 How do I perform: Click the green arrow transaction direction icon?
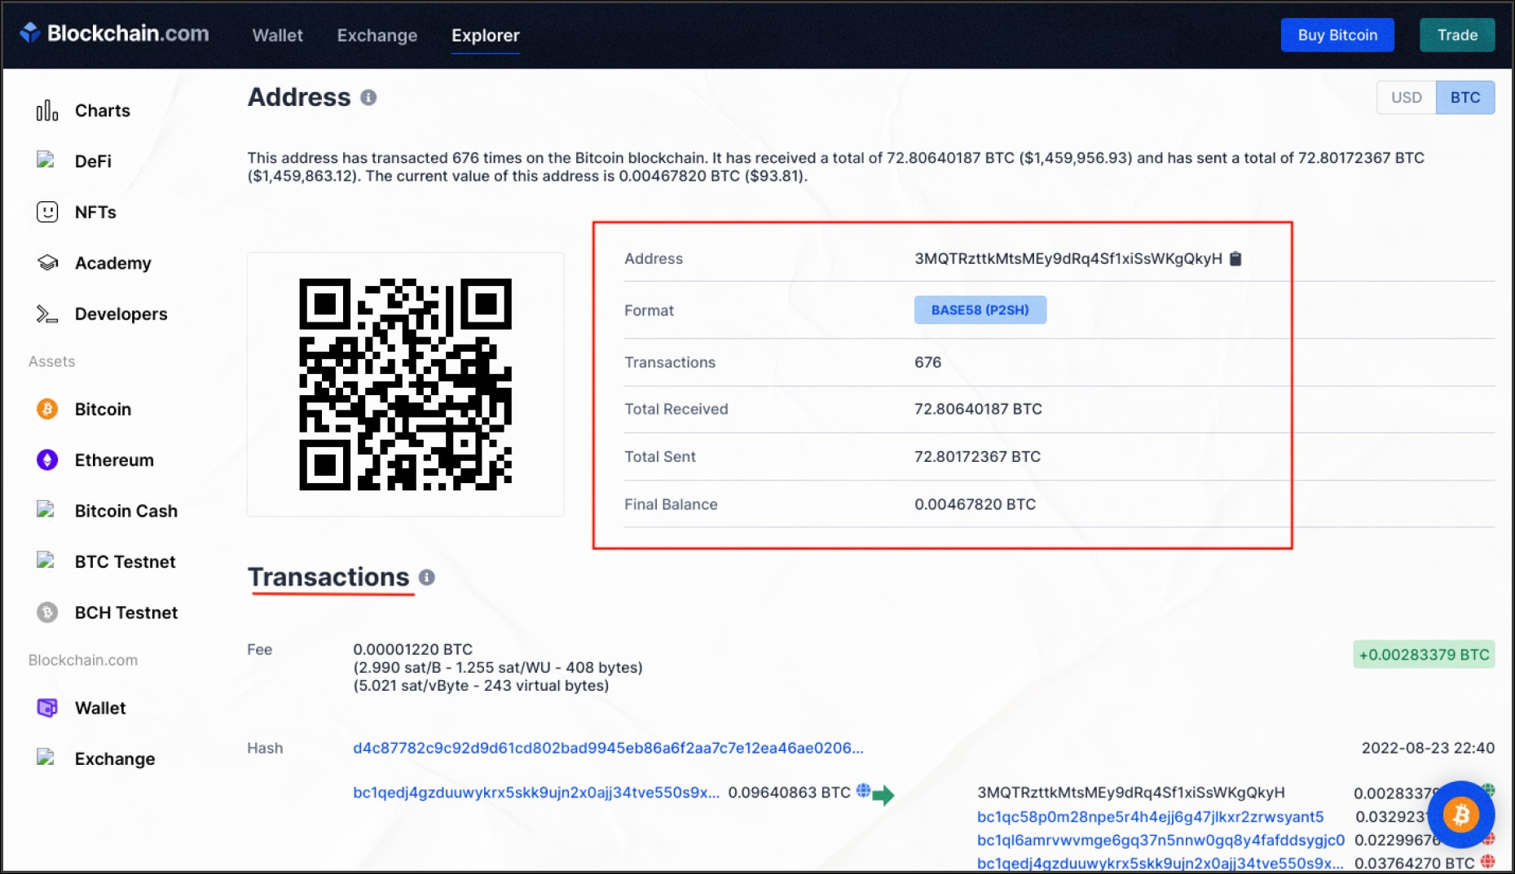click(x=883, y=795)
